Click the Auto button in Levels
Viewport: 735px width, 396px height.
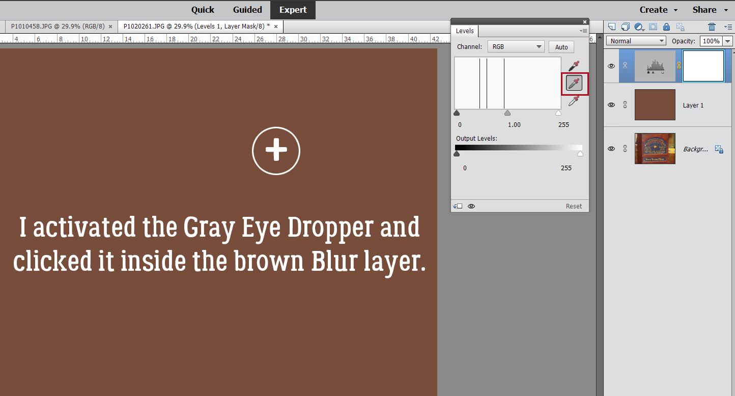(x=561, y=47)
